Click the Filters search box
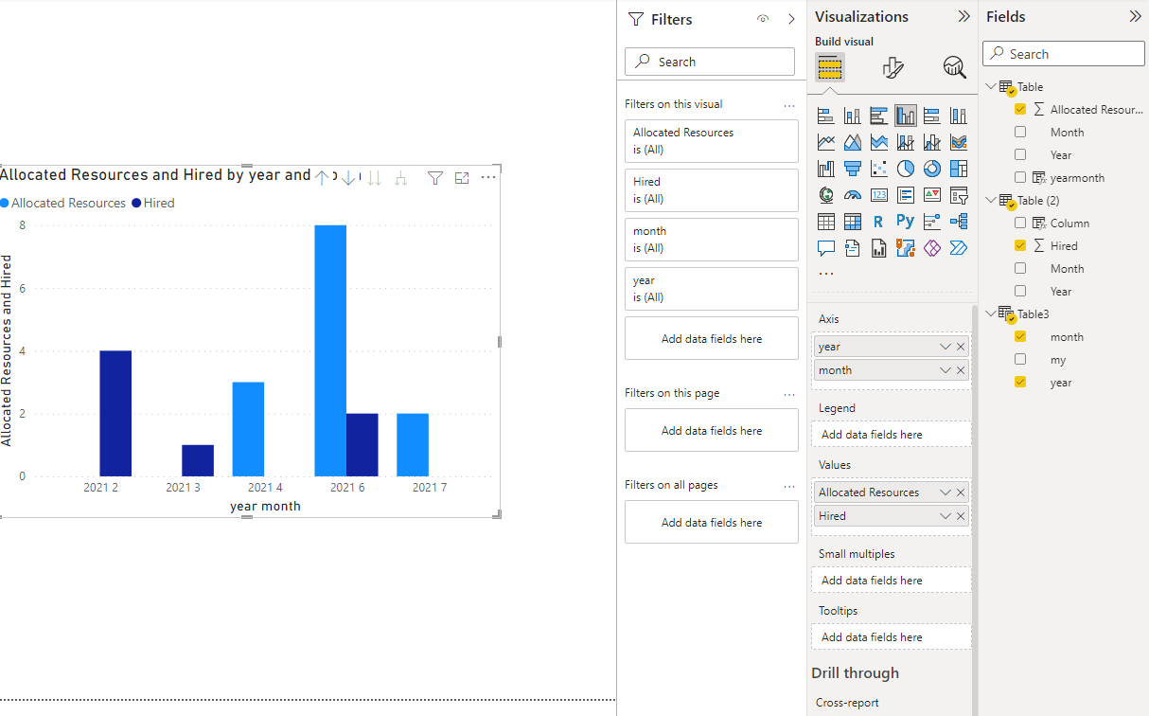Image resolution: width=1149 pixels, height=716 pixels. 710,62
